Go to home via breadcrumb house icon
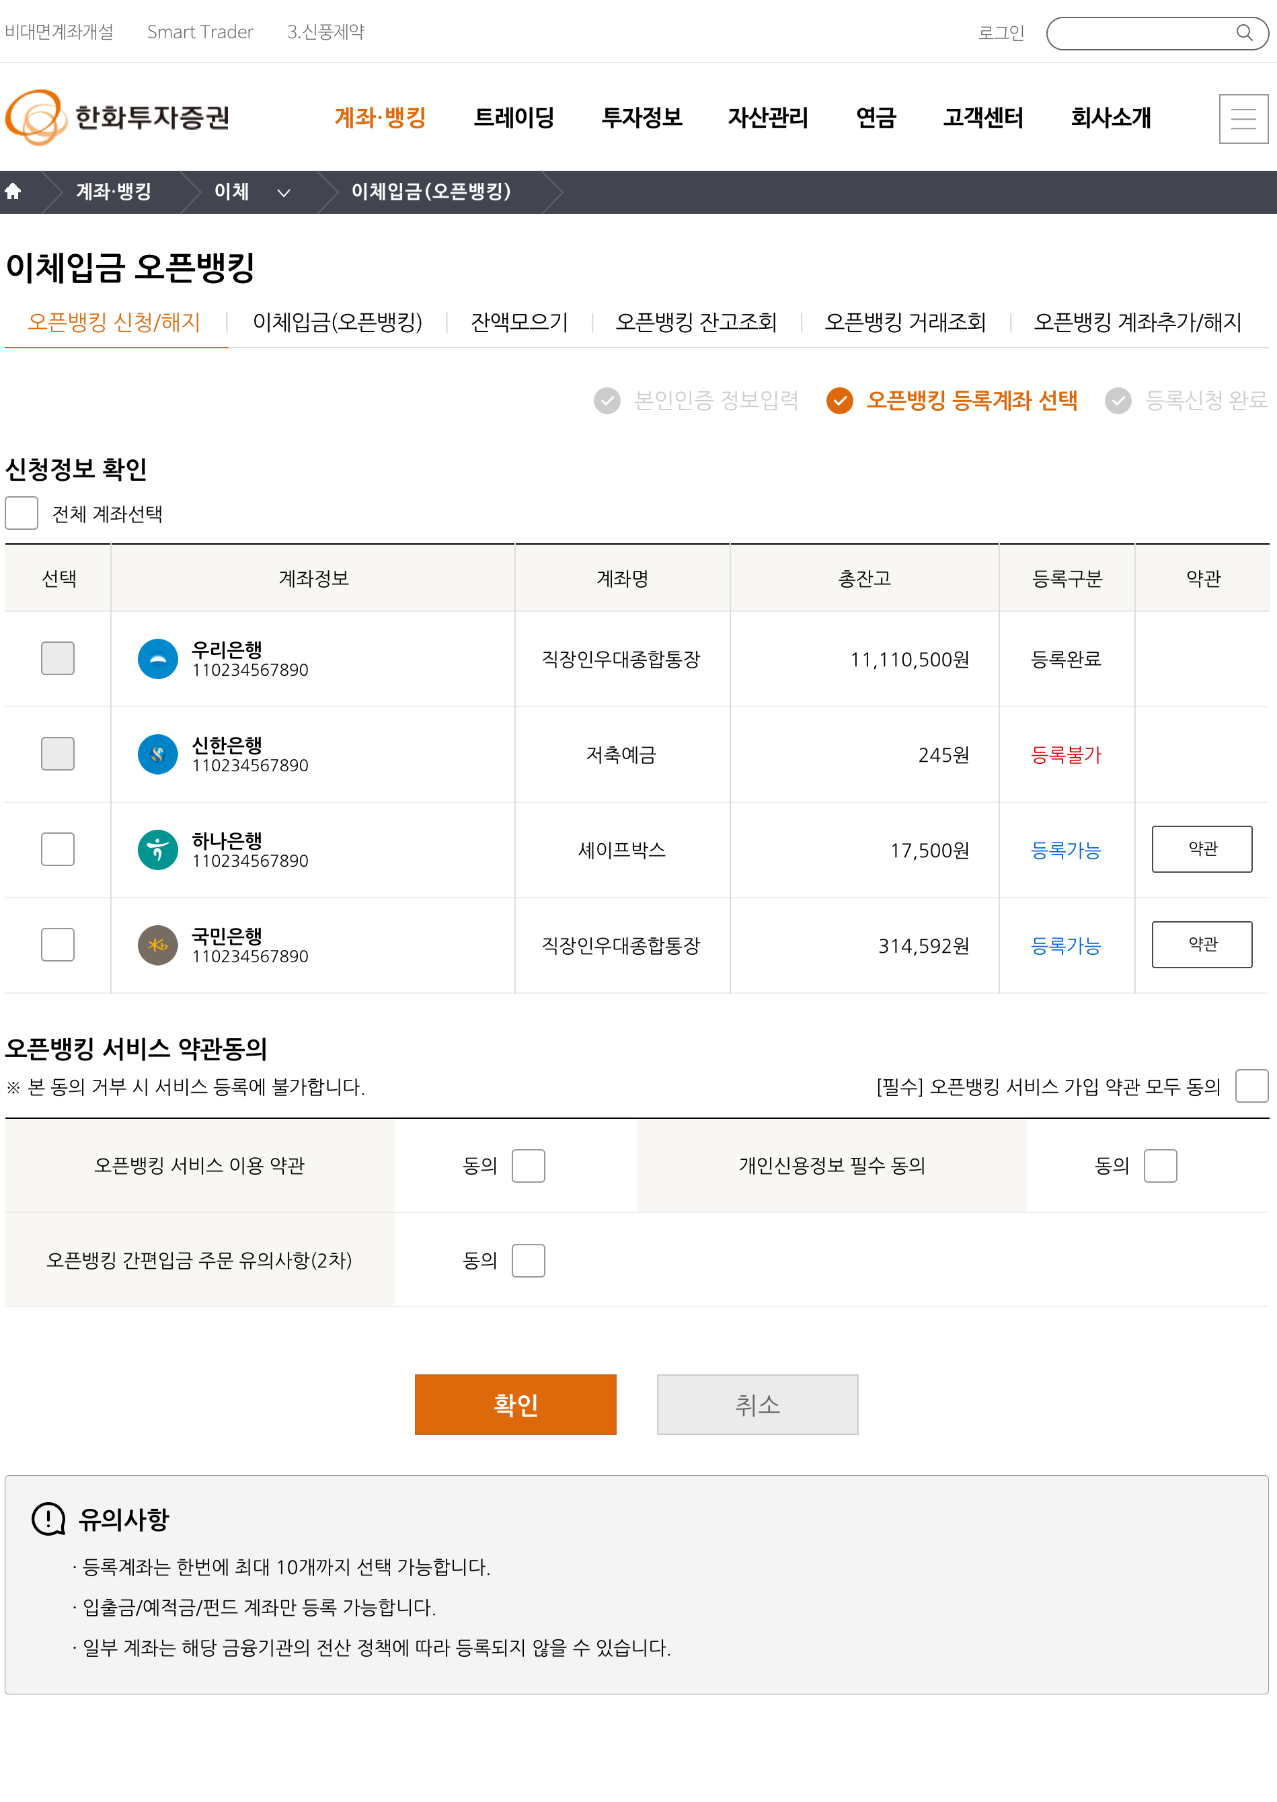This screenshot has height=1802, width=1277. (13, 191)
